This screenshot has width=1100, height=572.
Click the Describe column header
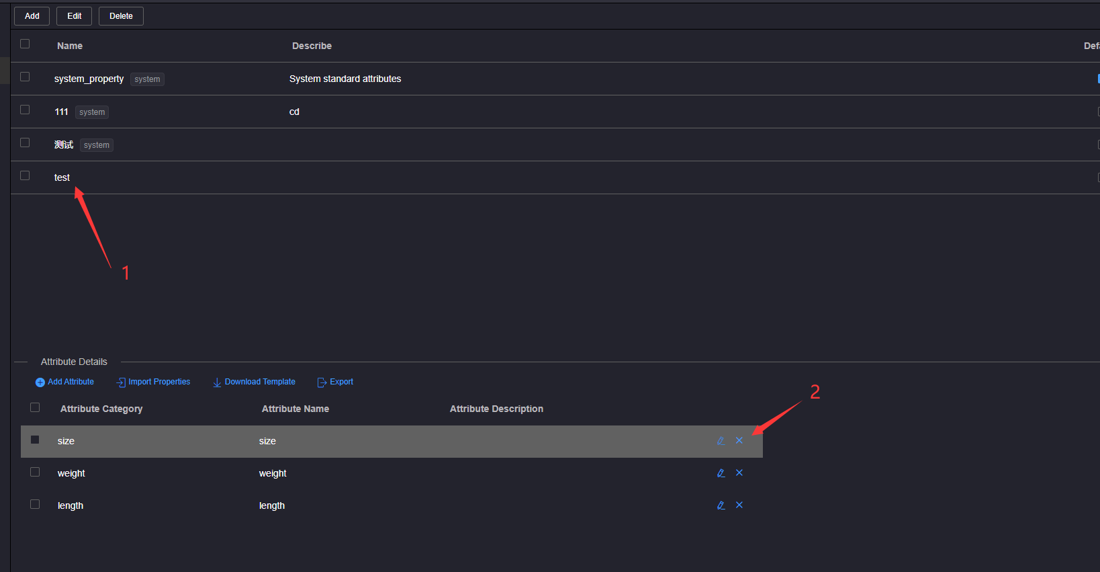tap(312, 46)
